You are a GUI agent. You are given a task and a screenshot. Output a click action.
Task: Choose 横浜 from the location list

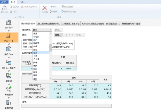(41, 66)
